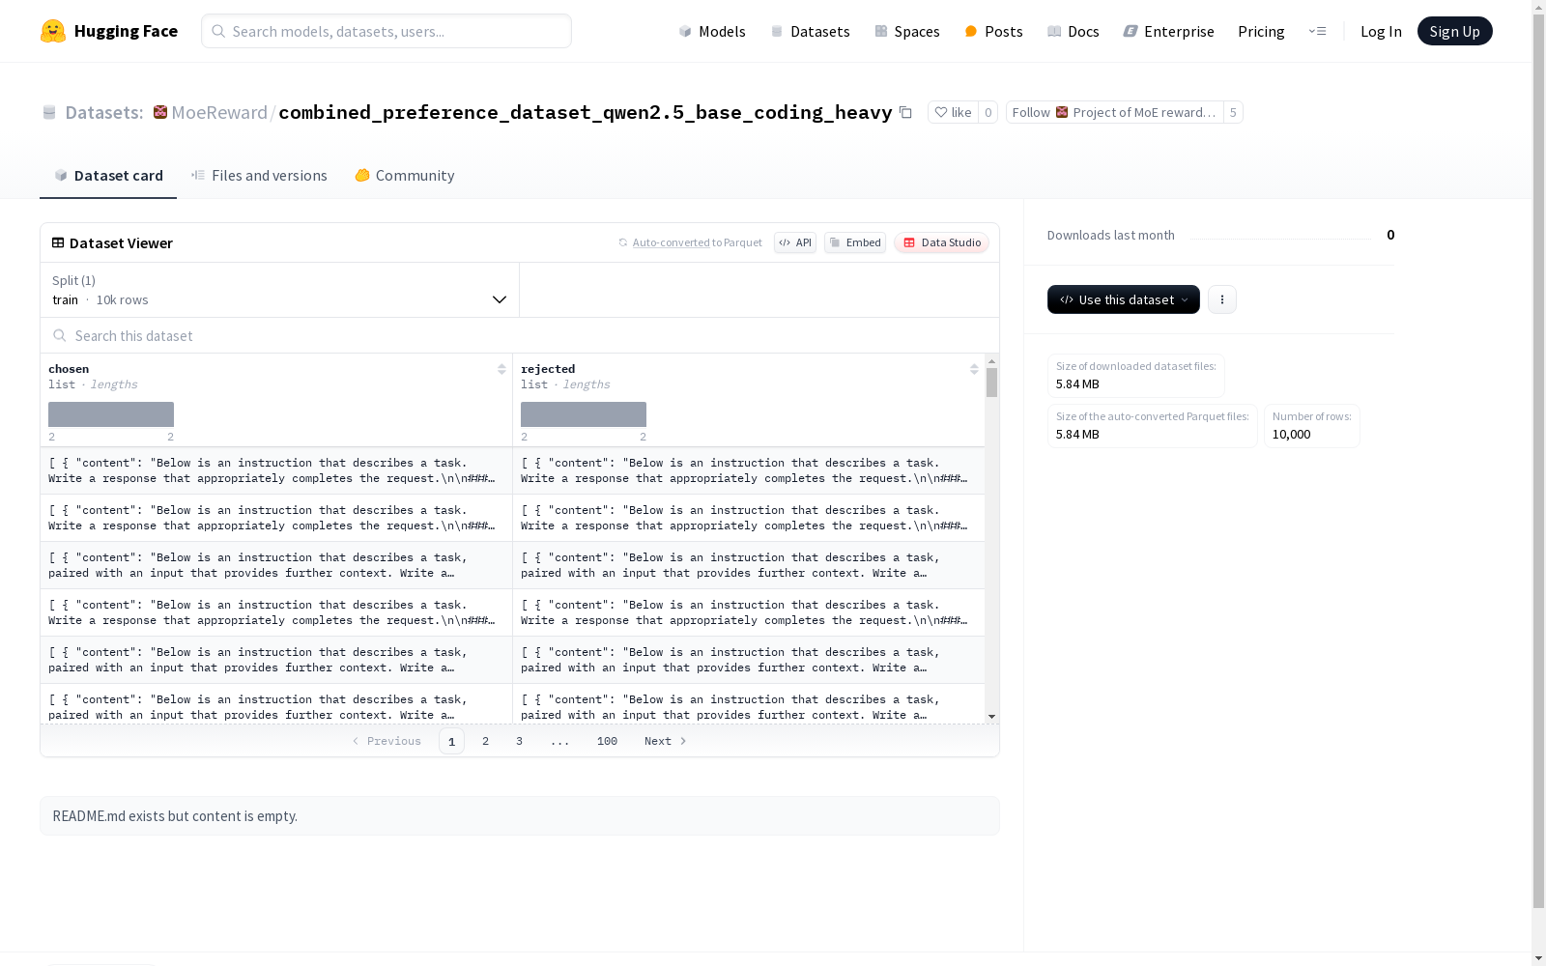The width and height of the screenshot is (1546, 966).
Task: Open the MoeReward organization link
Action: (219, 112)
